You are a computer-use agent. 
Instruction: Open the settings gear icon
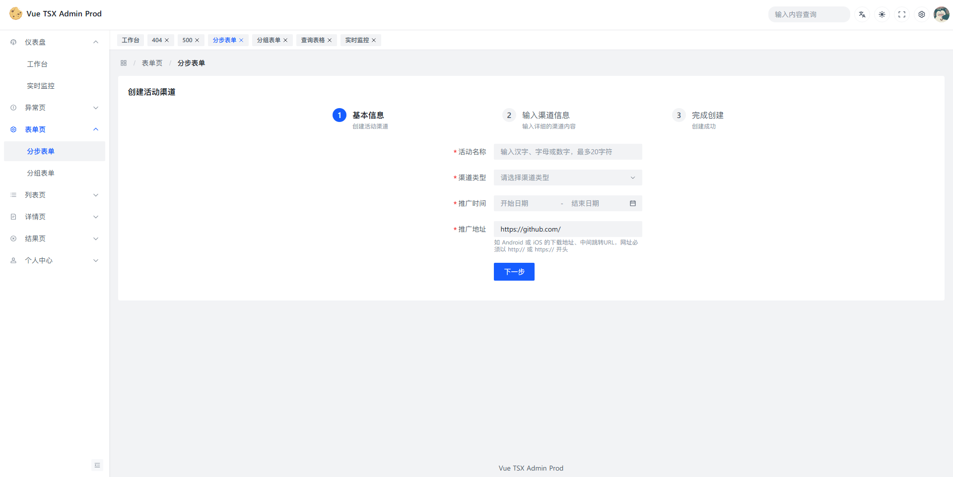click(x=922, y=14)
